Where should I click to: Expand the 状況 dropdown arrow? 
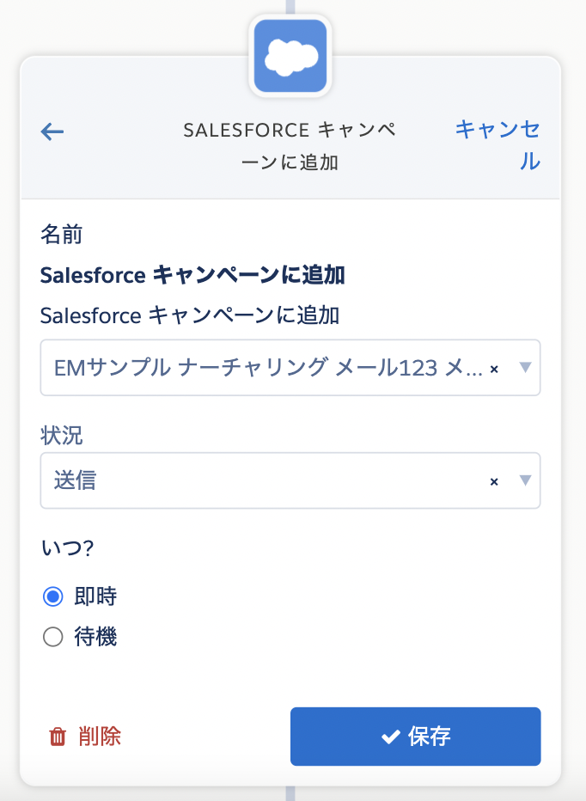525,480
